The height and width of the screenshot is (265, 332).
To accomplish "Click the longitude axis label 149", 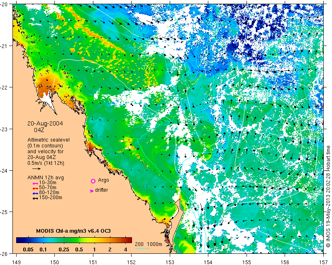I will pyautogui.click(x=16, y=263).
